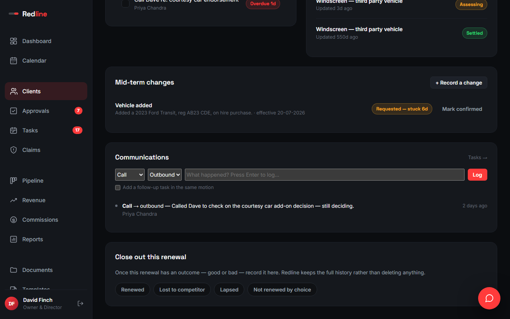Open Revenue in the sidebar

tap(46, 200)
